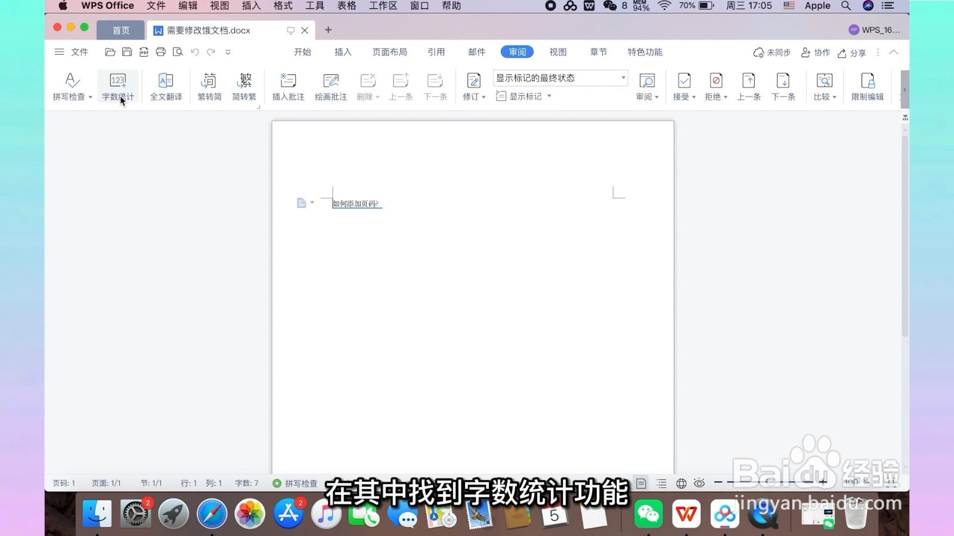The height and width of the screenshot is (536, 954).
Task: Open the 显示标记的最终状态 markup dropdown
Action: pyautogui.click(x=622, y=77)
